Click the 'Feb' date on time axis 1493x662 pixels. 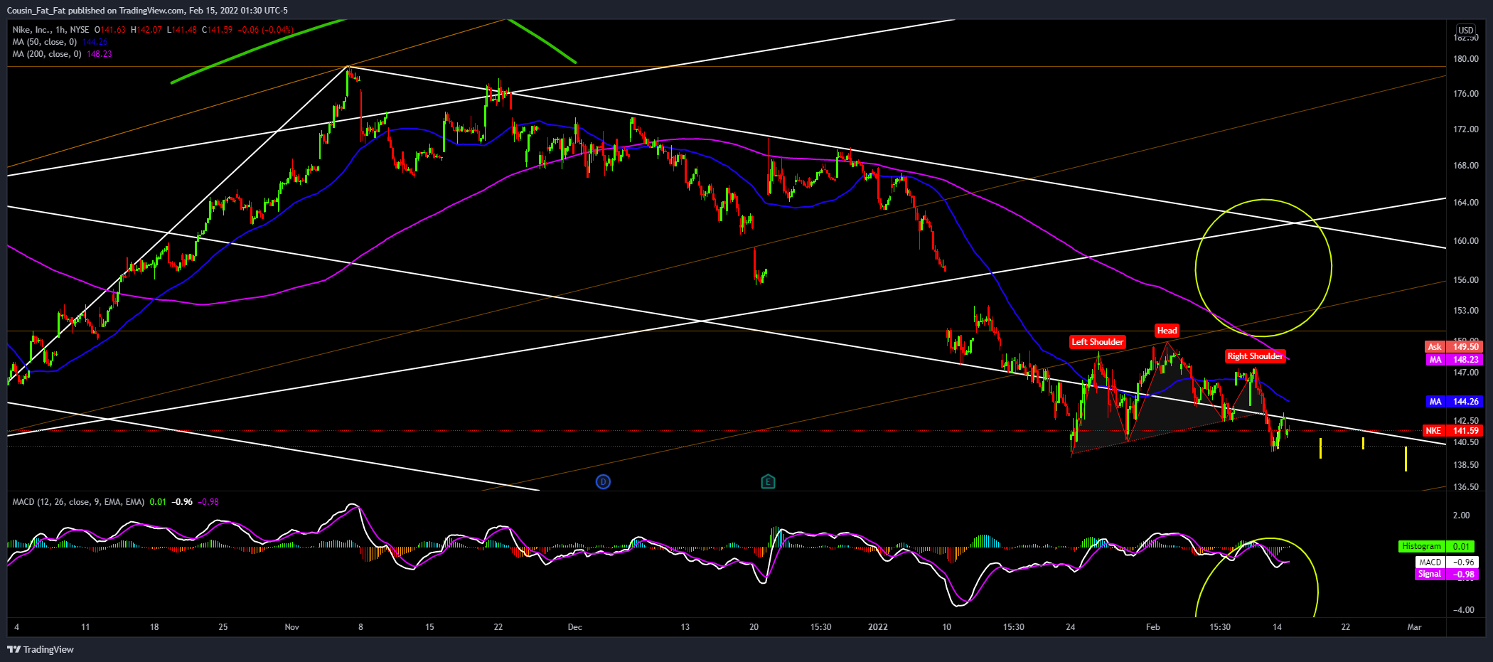pyautogui.click(x=1153, y=627)
